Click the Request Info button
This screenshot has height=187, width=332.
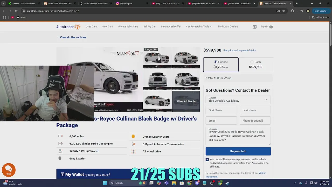pyautogui.click(x=238, y=151)
